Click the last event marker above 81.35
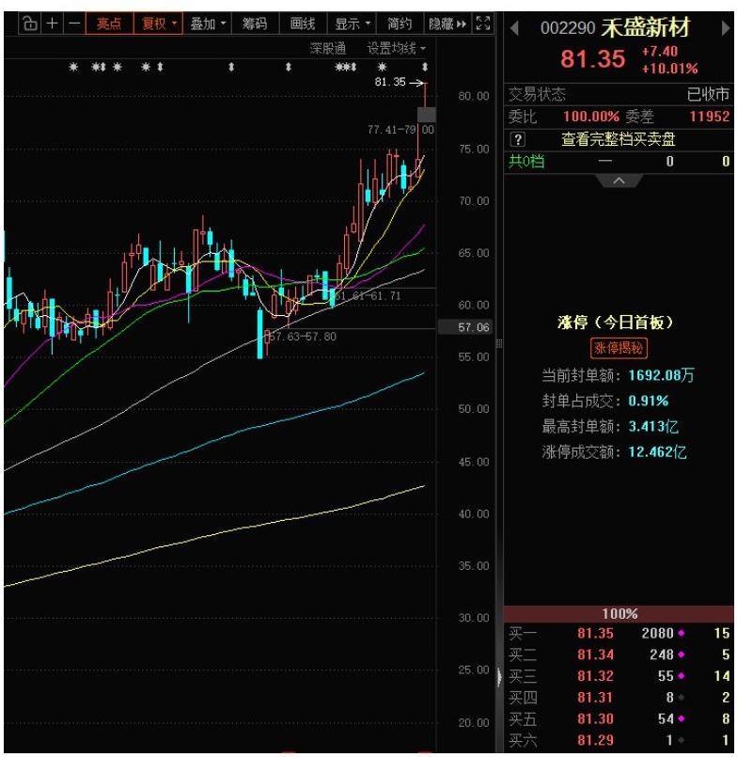 425,67
